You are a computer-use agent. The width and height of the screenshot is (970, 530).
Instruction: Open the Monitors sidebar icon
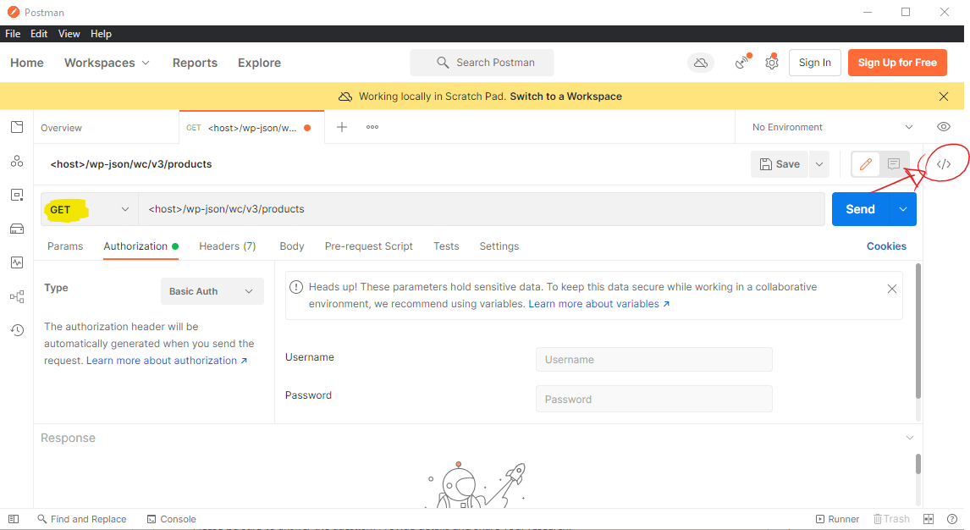pyautogui.click(x=17, y=262)
